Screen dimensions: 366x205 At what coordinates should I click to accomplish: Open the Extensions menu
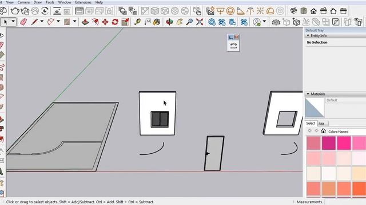pyautogui.click(x=83, y=2)
